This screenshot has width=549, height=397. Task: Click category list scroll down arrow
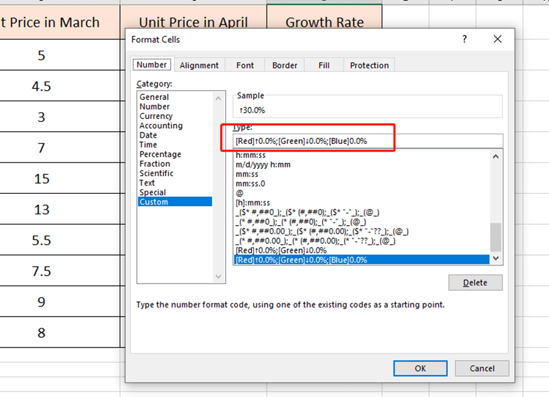[218, 277]
